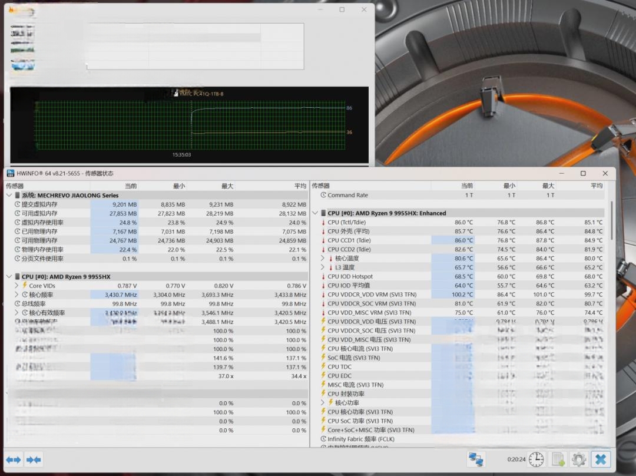Viewport: 636px width, 476px height.
Task: Select the MISC 电流 (SVI3 TFN) row label
Action: pos(356,384)
